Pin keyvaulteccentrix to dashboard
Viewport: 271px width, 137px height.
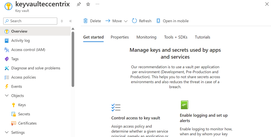79,4
